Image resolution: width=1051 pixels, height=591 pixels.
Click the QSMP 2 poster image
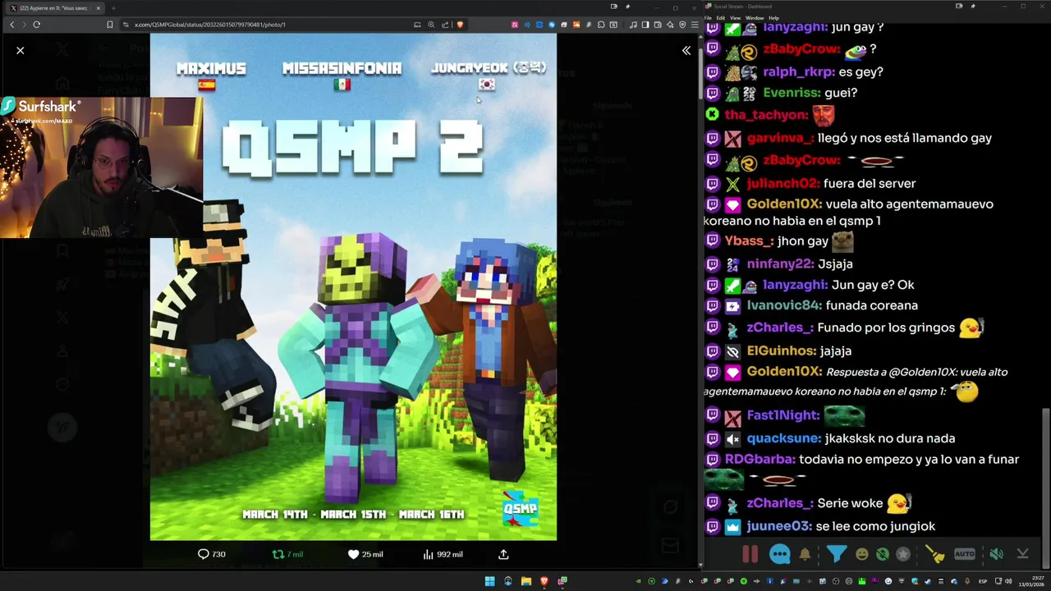353,287
